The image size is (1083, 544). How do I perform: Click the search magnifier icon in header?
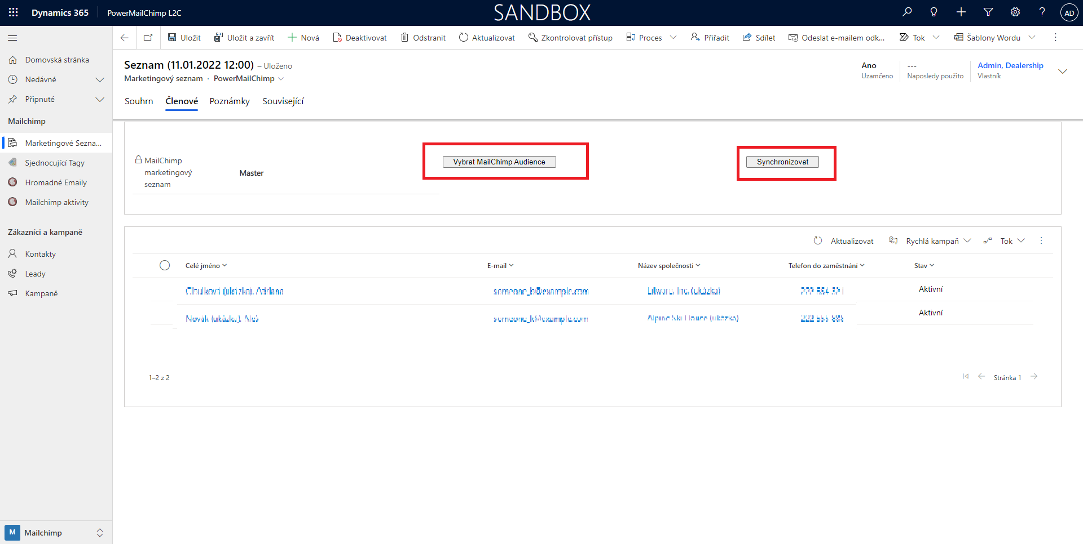(x=907, y=12)
